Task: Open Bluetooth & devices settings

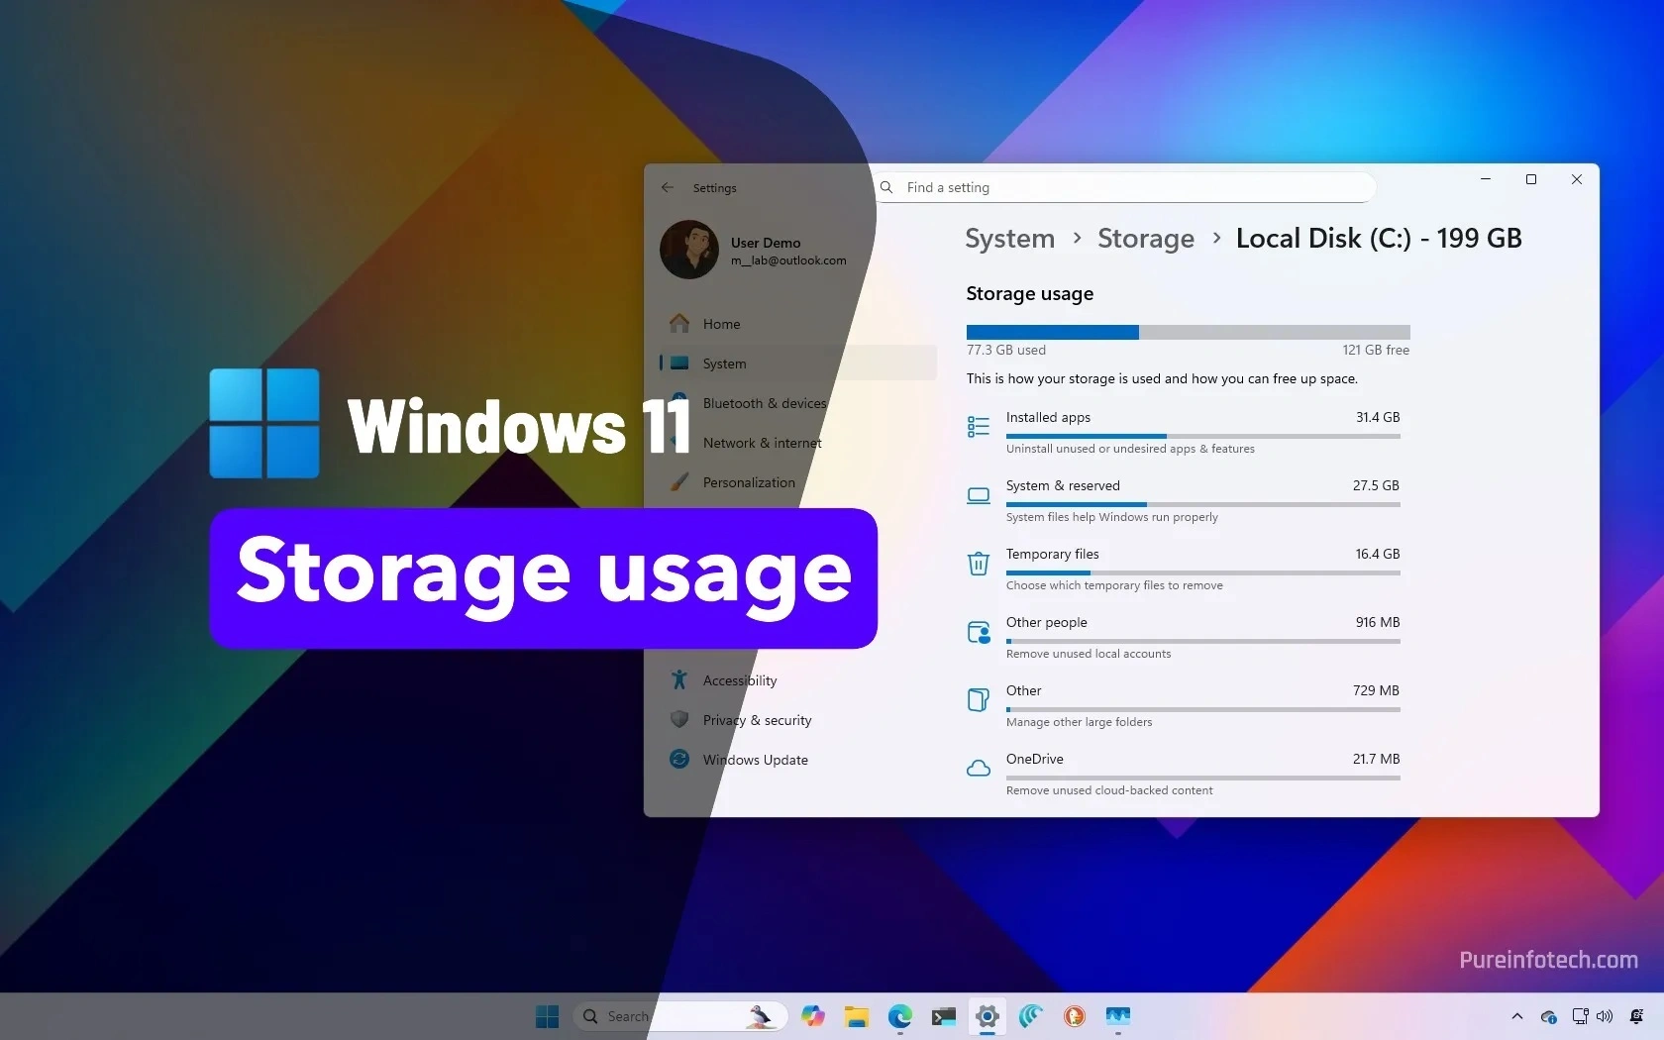Action: (x=765, y=403)
